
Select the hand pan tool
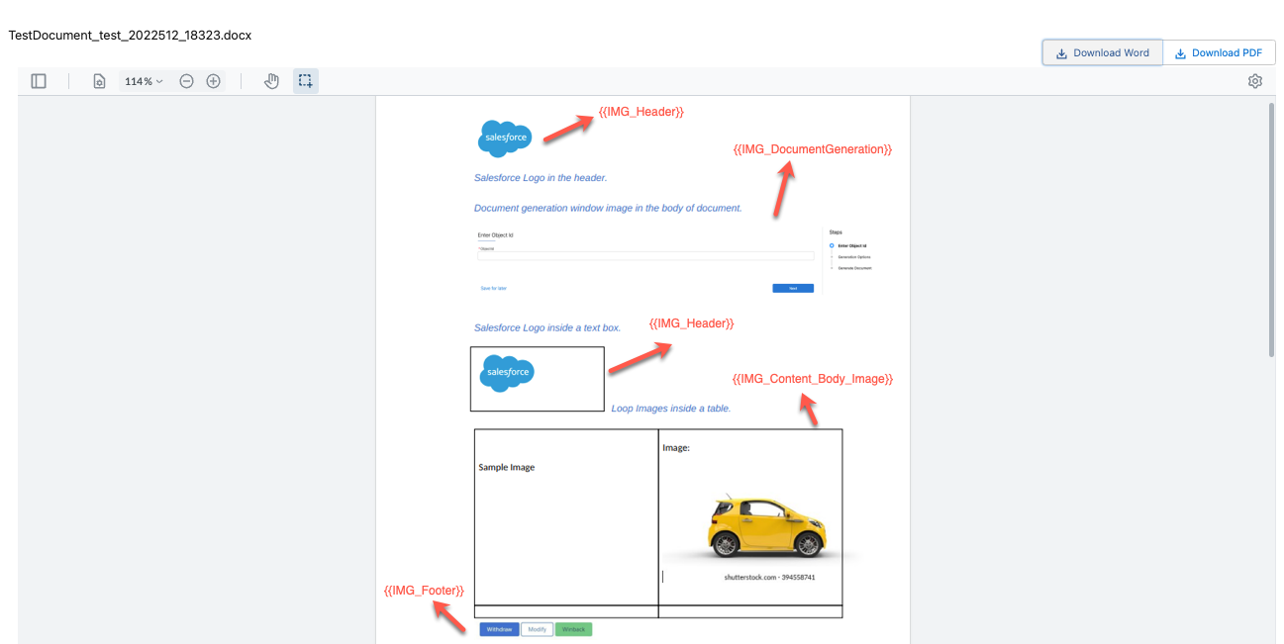(272, 80)
